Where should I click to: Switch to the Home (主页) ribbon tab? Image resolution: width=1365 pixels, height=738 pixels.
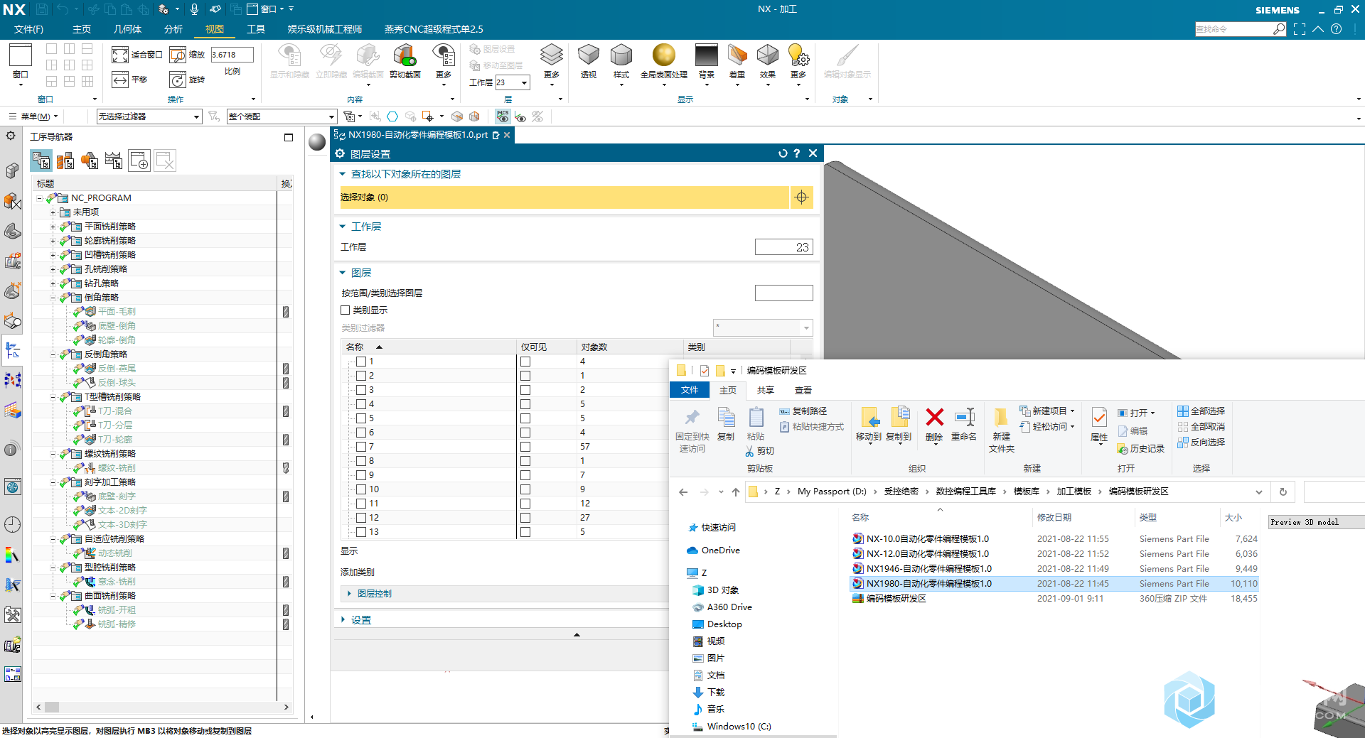click(x=82, y=29)
